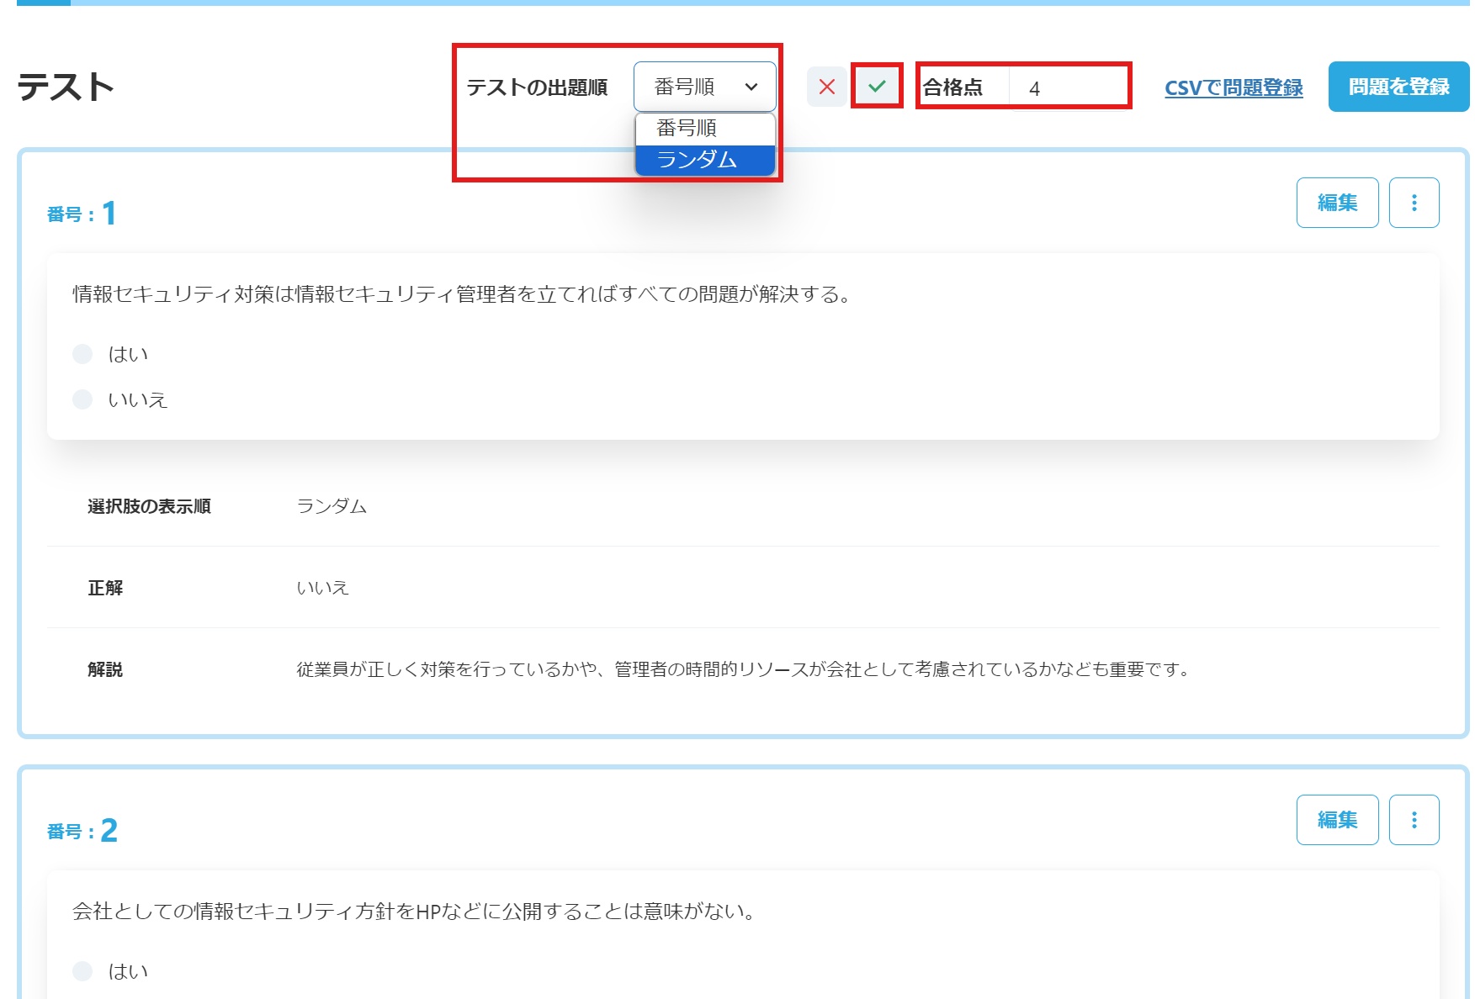Select the いいえ radio for question 1
The height and width of the screenshot is (999, 1475).
(82, 399)
